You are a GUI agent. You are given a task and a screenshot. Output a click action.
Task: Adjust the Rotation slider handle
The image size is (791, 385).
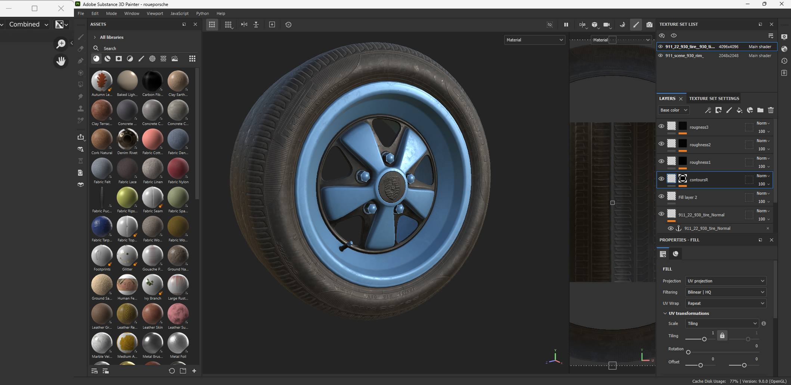[x=688, y=352]
